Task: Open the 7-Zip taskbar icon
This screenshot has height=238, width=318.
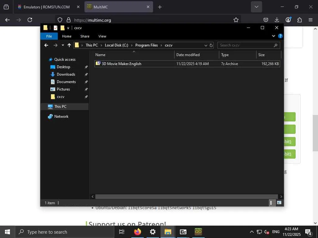Action: [x=183, y=232]
